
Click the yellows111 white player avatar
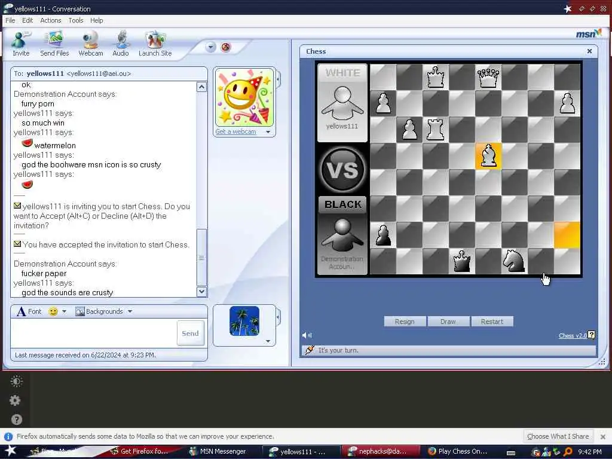[342, 103]
